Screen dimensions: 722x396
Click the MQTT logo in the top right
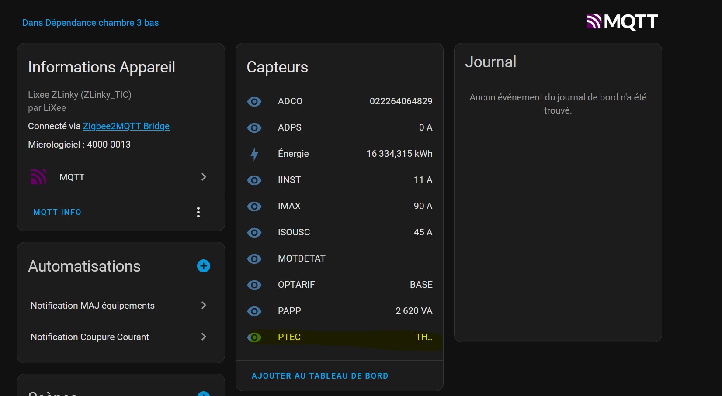click(x=622, y=21)
